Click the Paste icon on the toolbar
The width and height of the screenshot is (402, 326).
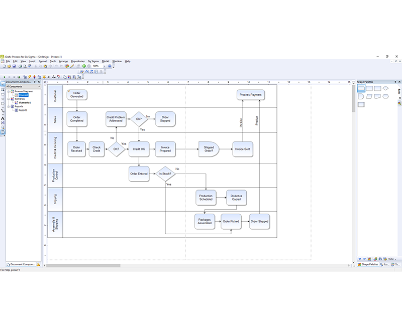coord(45,67)
